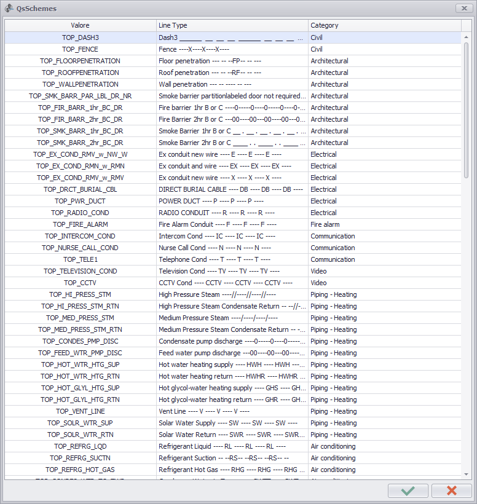The image size is (477, 504).
Task: Confirm selection with the green checkmark button
Action: point(408,490)
